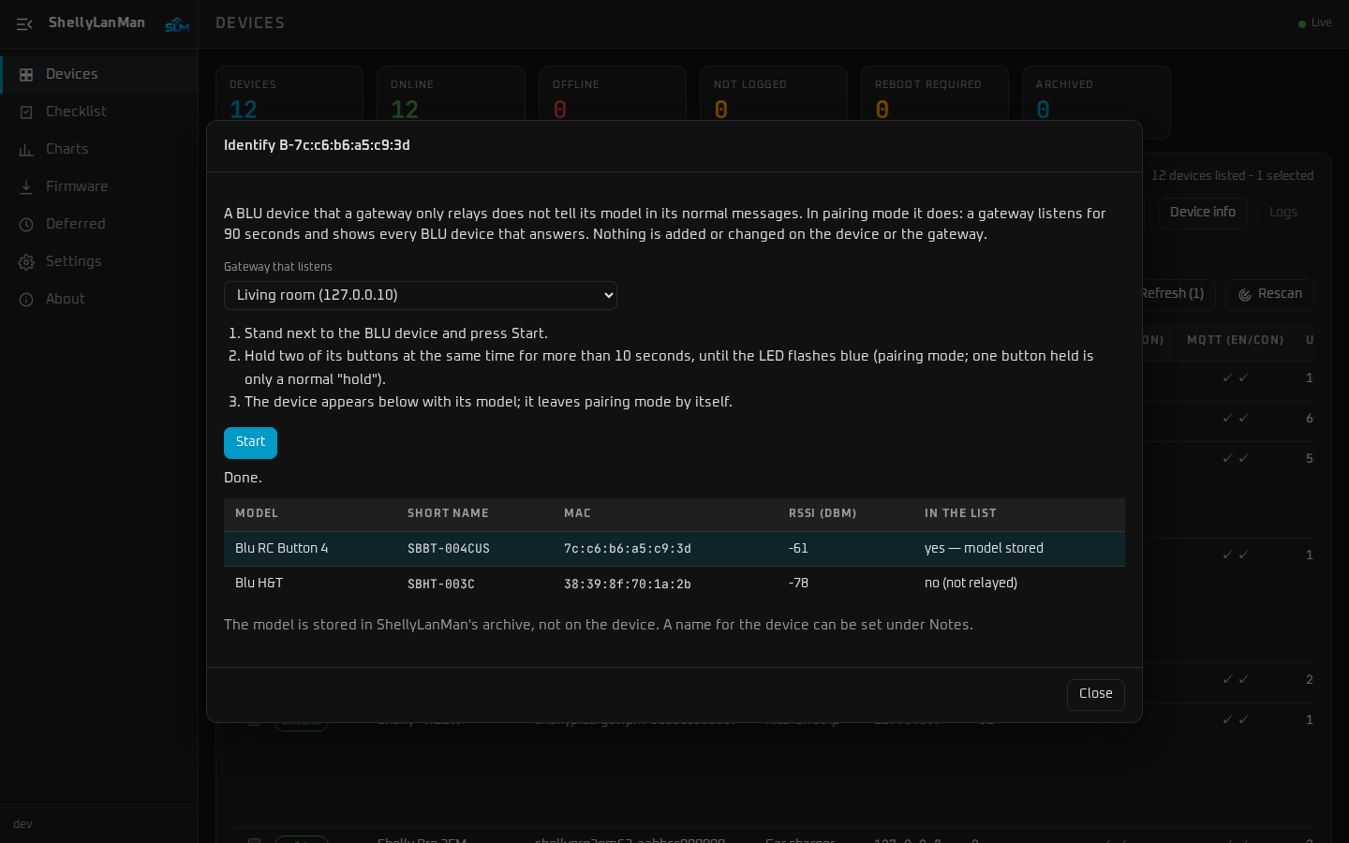Click the SBBT-004CUS short name
1349x843 pixels.
448,549
